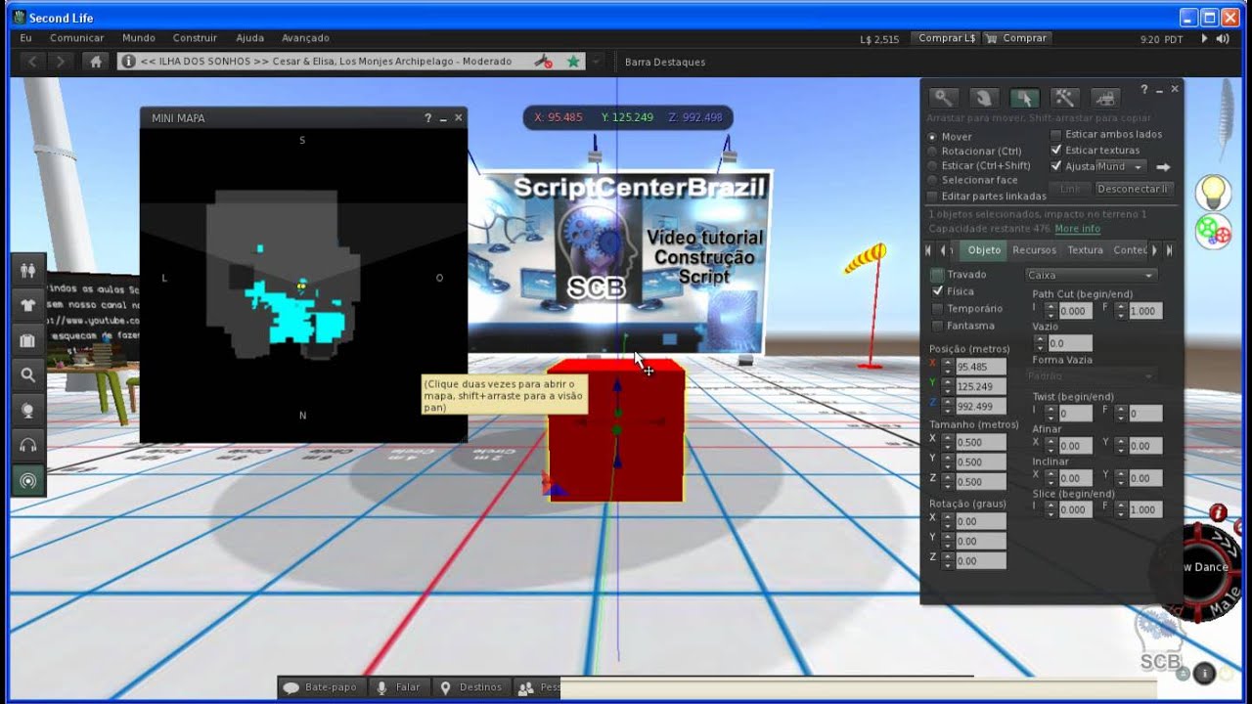Open the Eu menu

coord(26,38)
